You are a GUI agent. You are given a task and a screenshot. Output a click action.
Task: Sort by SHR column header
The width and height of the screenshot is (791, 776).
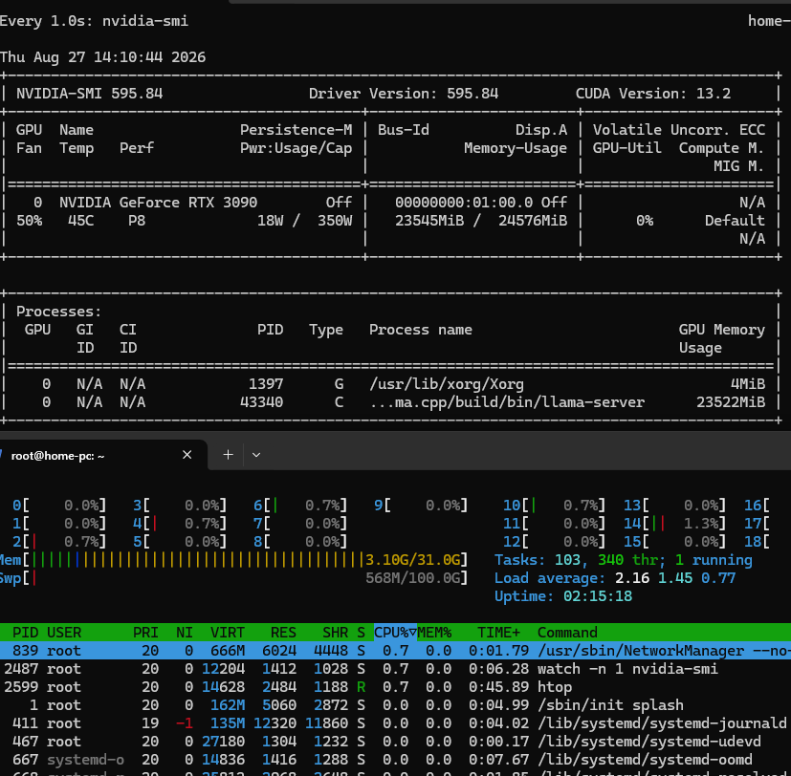[x=335, y=632]
